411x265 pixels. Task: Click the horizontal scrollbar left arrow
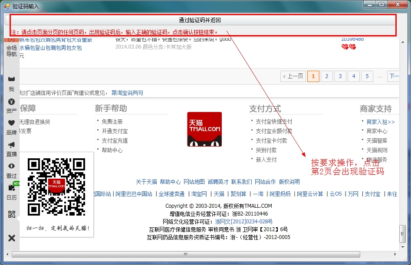[x=8, y=254]
